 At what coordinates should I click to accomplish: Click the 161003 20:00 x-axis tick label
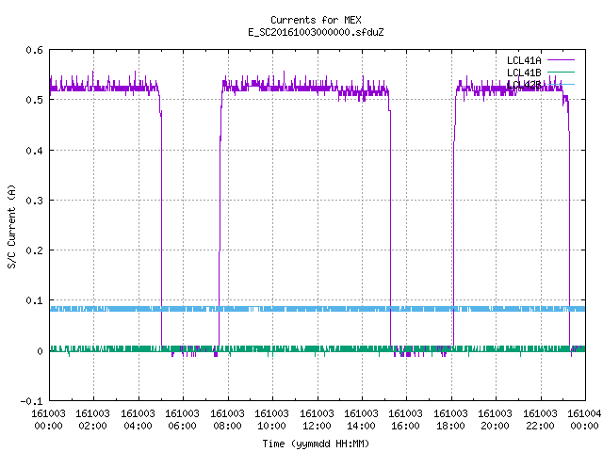click(x=496, y=420)
